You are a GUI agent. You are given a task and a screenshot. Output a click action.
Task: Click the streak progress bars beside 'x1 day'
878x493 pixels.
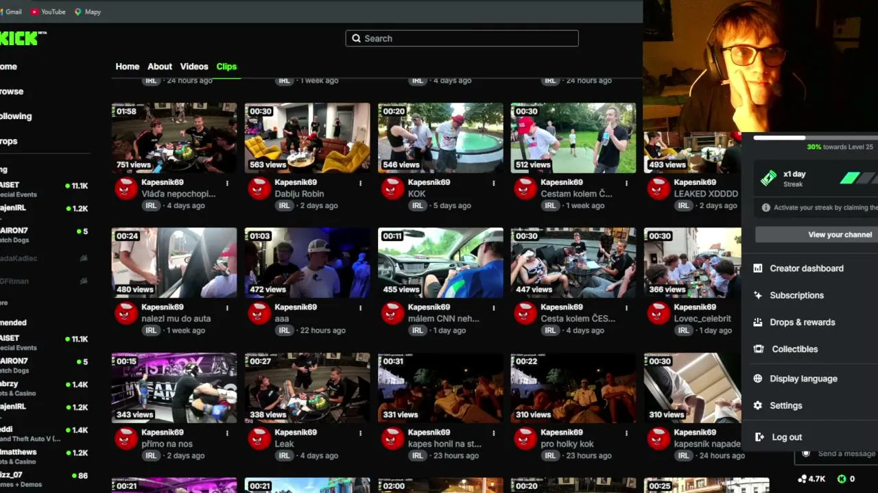coord(859,178)
